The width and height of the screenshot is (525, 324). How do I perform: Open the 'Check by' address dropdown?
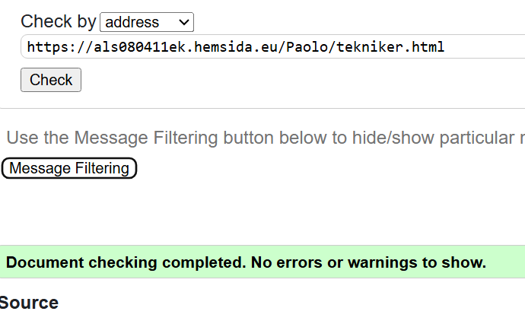[146, 22]
